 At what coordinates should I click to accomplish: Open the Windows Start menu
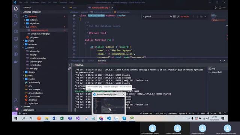coord(16,118)
